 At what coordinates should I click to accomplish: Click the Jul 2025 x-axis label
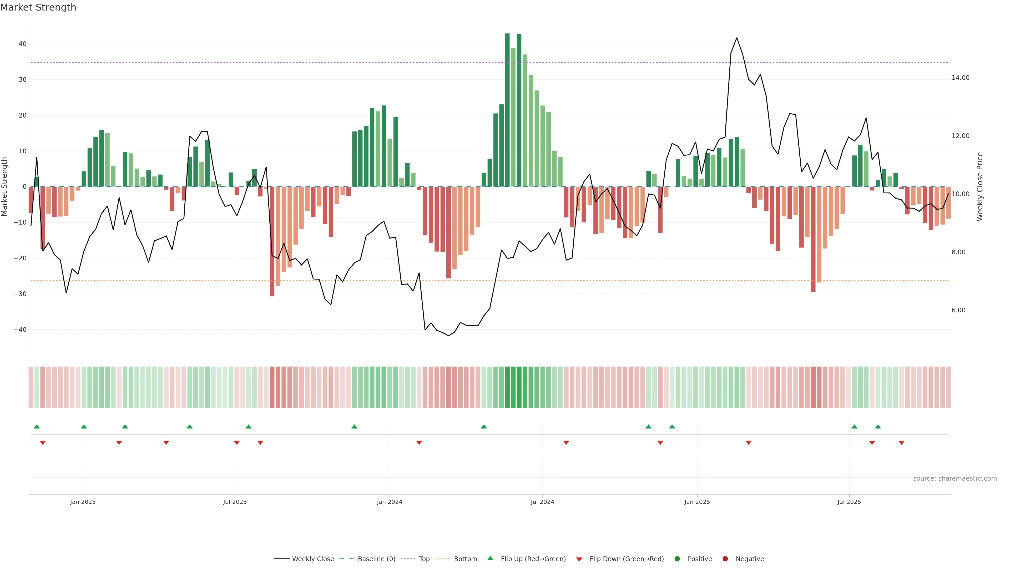point(849,502)
